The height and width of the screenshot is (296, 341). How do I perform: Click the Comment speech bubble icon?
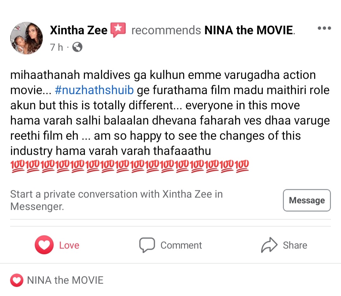[x=147, y=245]
